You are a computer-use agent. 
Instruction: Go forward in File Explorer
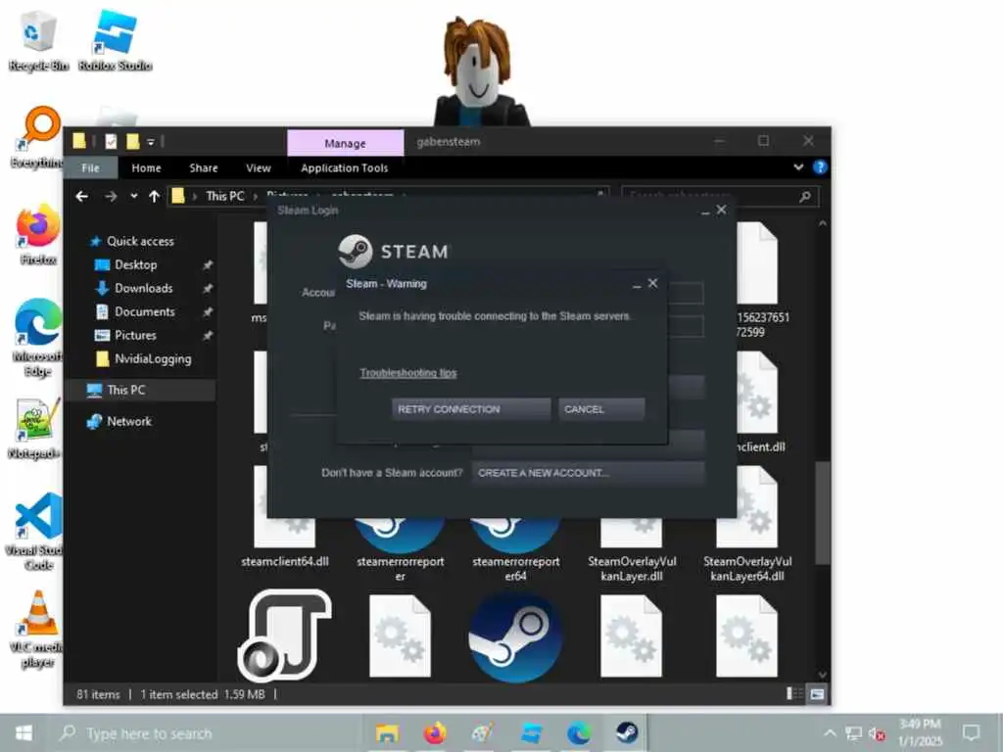pos(111,196)
